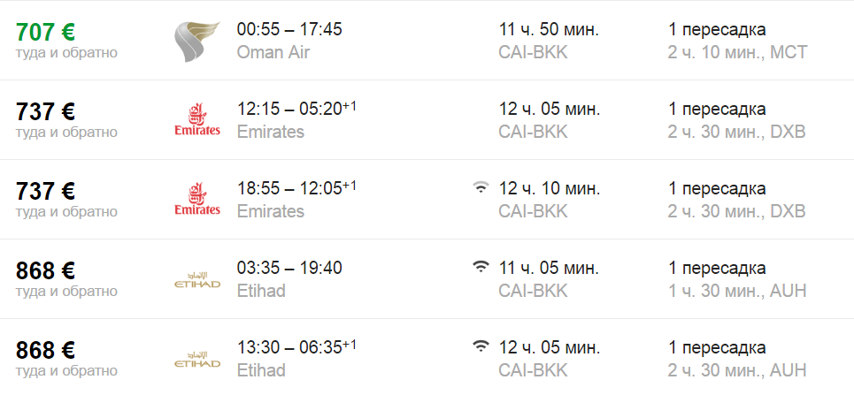Select the 737 € price for the 12:15 flight
The height and width of the screenshot is (395, 854).
(x=45, y=112)
